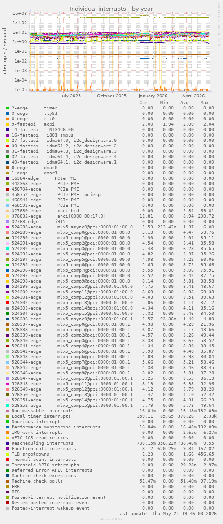The height and width of the screenshot is (524, 223).
Task: Click the green color swatch for 2-edge timer
Action: [x=8, y=108]
